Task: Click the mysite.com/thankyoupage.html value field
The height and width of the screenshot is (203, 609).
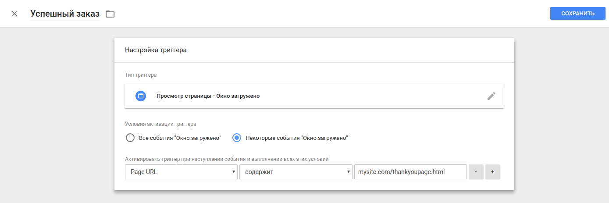Action: click(x=410, y=172)
